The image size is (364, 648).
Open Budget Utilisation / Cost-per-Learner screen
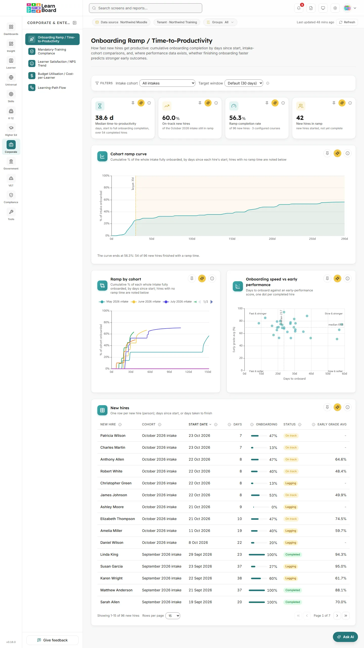52,76
